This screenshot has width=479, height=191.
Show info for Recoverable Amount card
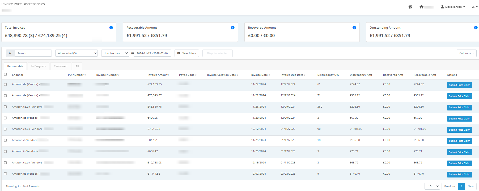coord(233,28)
